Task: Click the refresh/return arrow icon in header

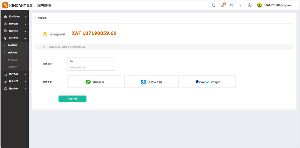Action: pos(213,5)
